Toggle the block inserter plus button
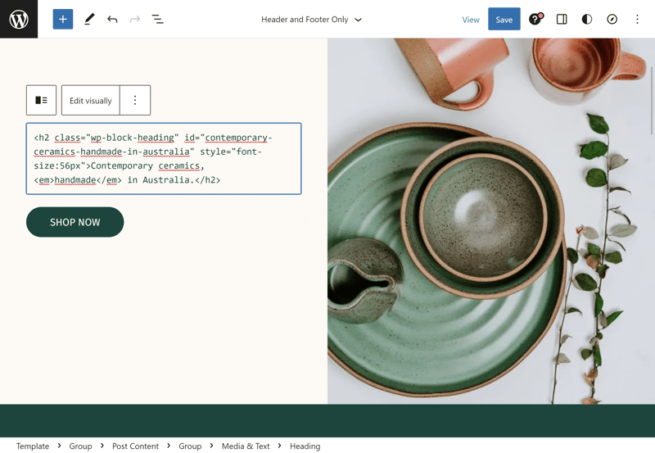The width and height of the screenshot is (655, 453). (x=63, y=19)
